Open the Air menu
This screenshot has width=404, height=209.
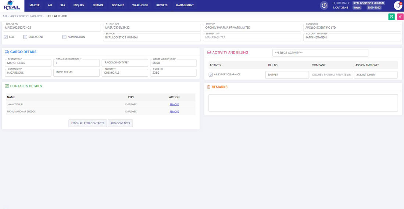(50, 5)
